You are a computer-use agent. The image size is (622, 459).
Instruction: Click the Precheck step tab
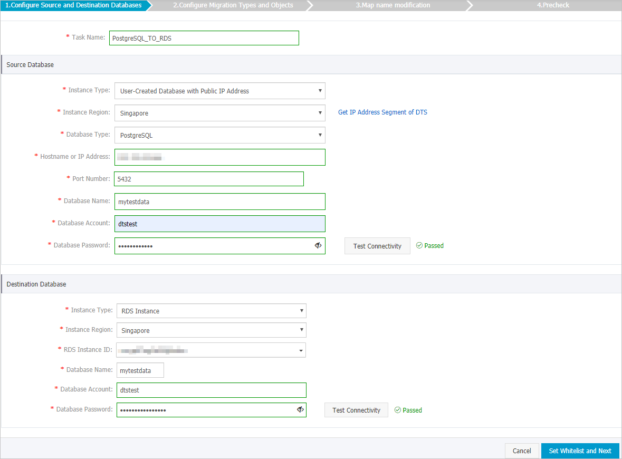pyautogui.click(x=553, y=5)
